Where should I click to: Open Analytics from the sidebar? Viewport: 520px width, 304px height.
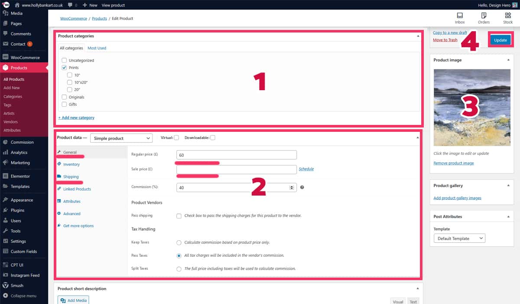(19, 153)
